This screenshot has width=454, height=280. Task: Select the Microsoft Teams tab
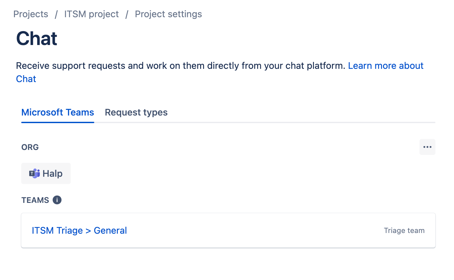tap(57, 113)
